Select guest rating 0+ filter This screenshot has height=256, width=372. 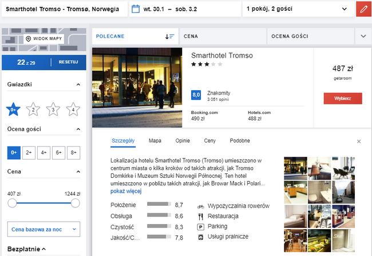pyautogui.click(x=14, y=153)
